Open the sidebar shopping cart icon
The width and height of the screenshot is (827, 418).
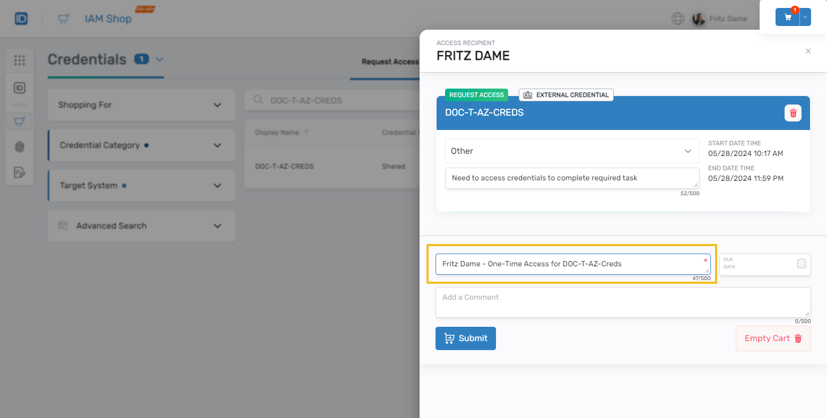pos(20,122)
